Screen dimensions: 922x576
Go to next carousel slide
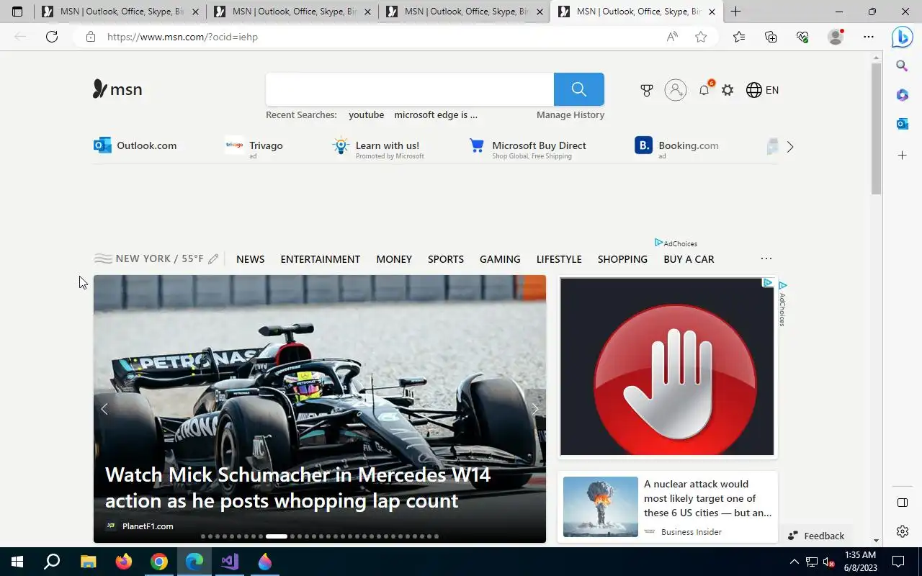(x=534, y=409)
